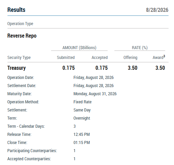Image resolution: width=174 pixels, height=165 pixels.
Task: Select the Reverse Repo heading
Action: [x=22, y=36]
